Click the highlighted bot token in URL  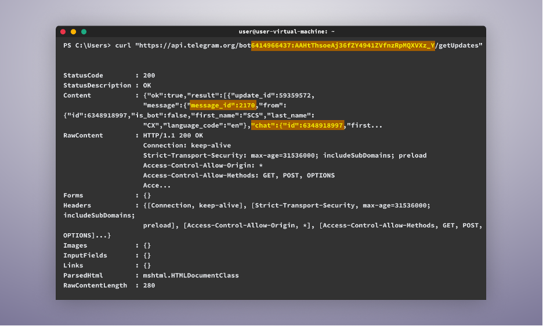(x=343, y=45)
